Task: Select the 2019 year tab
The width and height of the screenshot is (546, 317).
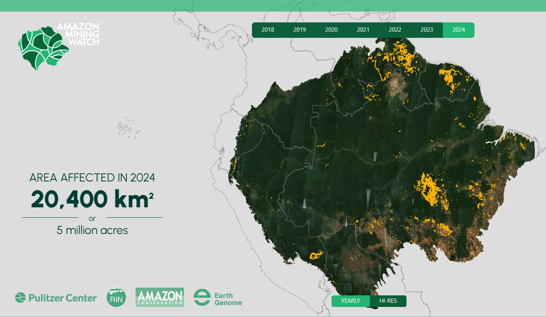Action: (299, 30)
